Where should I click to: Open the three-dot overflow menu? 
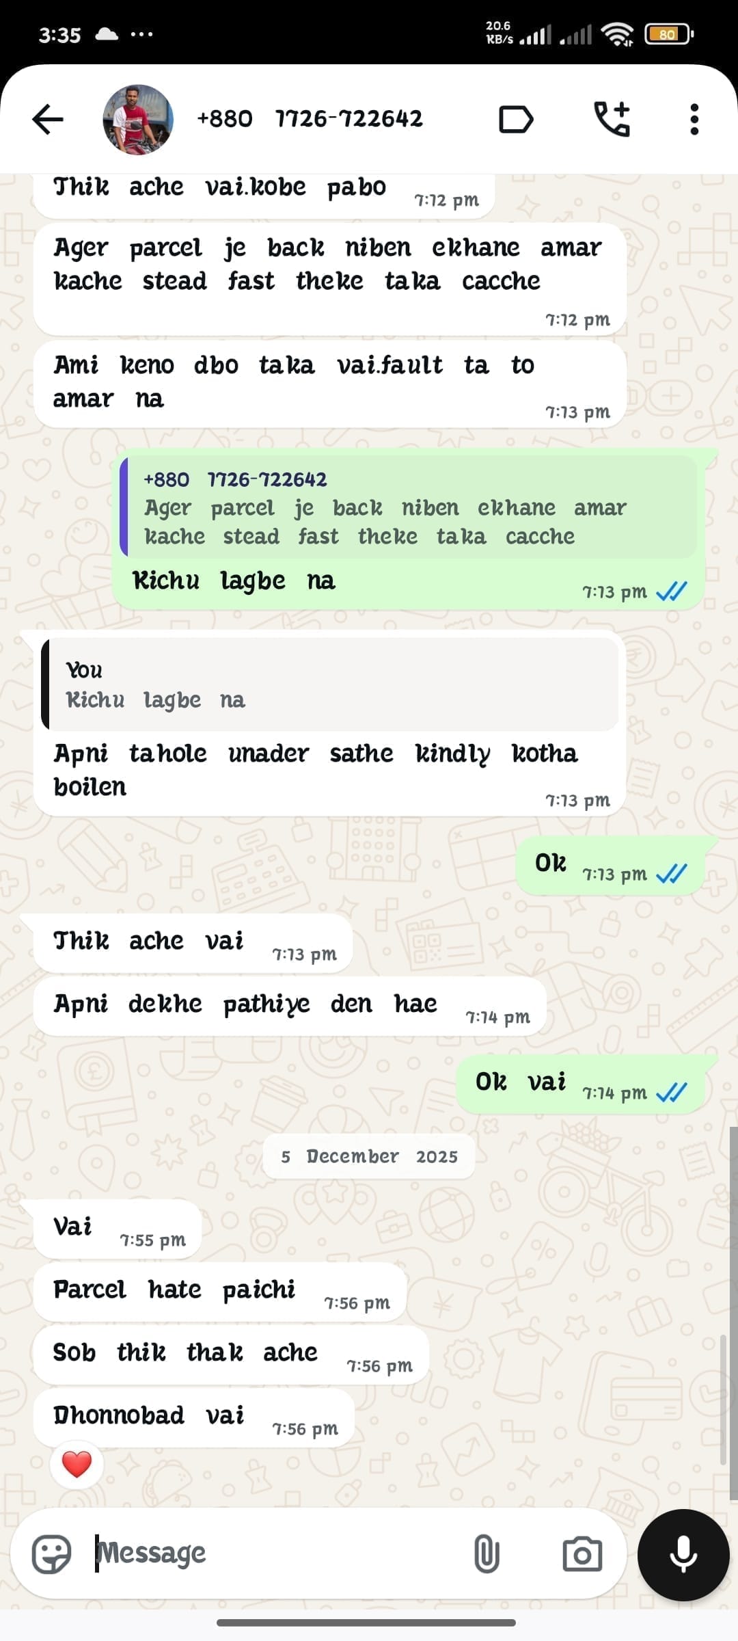click(x=694, y=120)
